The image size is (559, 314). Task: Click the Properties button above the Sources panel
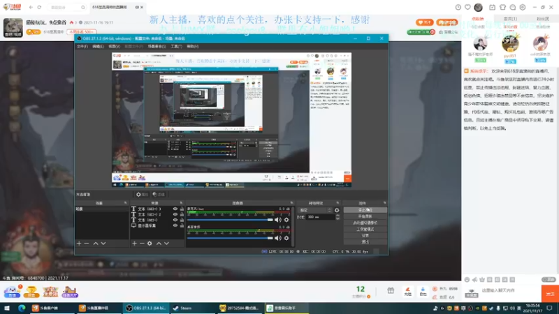tap(142, 195)
